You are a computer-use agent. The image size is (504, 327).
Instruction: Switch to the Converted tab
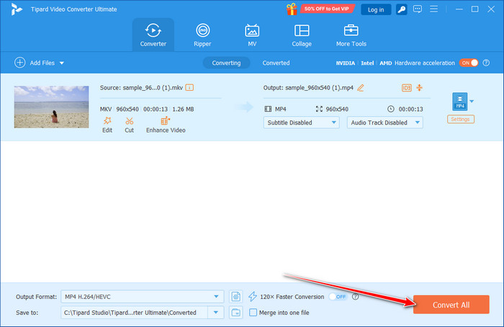click(276, 63)
